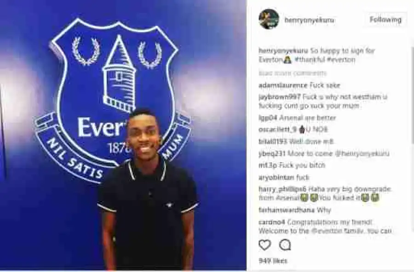This screenshot has width=414, height=272.
Task: Open henryonyekuru username in header
Action: point(309,20)
